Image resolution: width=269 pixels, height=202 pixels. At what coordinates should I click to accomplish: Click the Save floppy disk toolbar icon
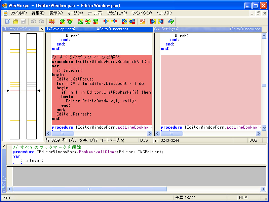[23, 21]
